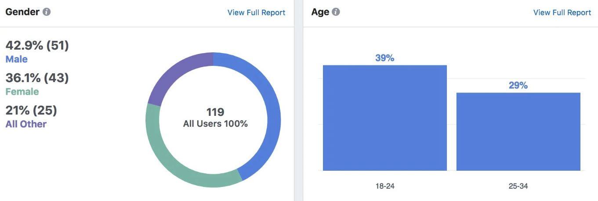Open View Full Report for Gender

256,13
